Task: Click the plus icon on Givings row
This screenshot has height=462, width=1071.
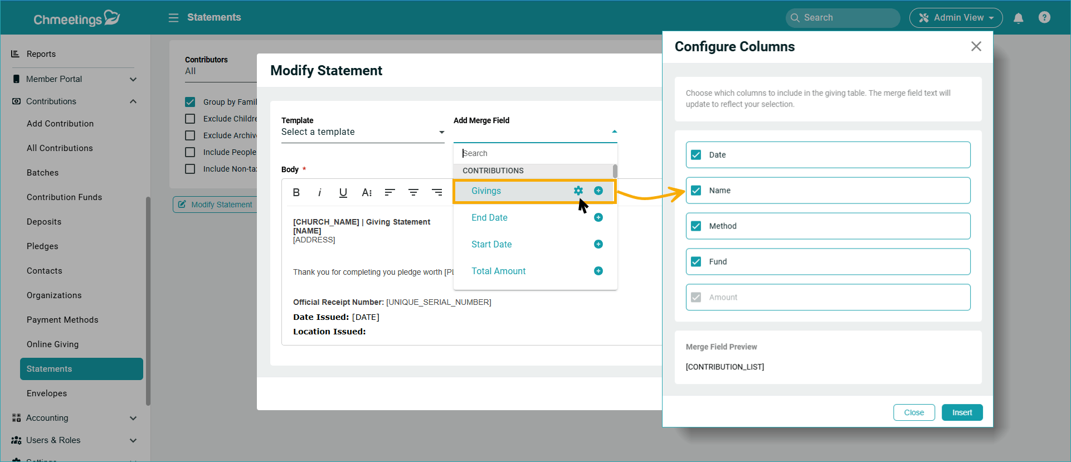Action: tap(598, 191)
